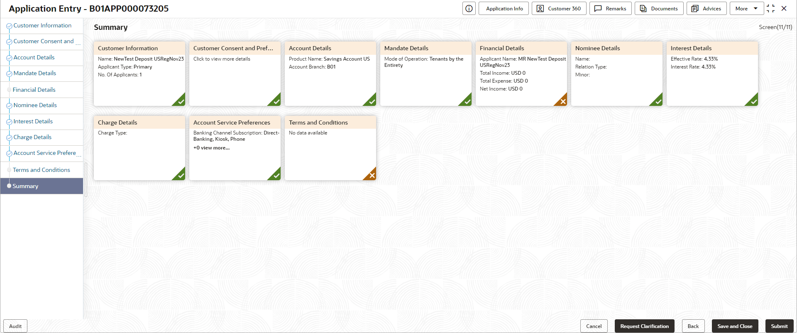
Task: Expand '+0 view more...' in Account Service Preferences
Action: pyautogui.click(x=211, y=148)
